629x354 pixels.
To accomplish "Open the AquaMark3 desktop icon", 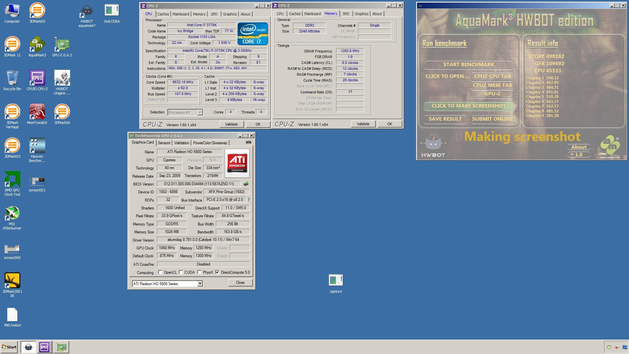I will coord(37,47).
